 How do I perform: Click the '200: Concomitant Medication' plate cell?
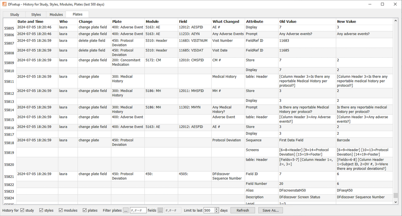(x=128, y=62)
